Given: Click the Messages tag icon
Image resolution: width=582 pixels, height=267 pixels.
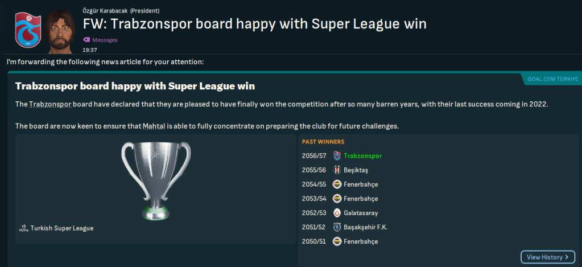Looking at the screenshot, I should coord(86,40).
